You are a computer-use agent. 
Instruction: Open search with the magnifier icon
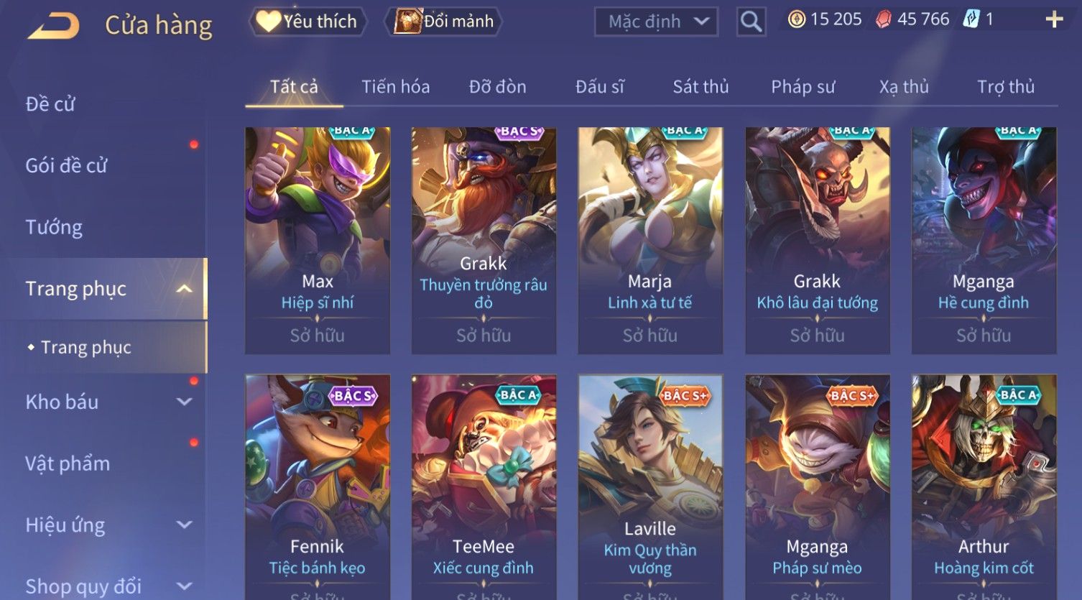751,22
